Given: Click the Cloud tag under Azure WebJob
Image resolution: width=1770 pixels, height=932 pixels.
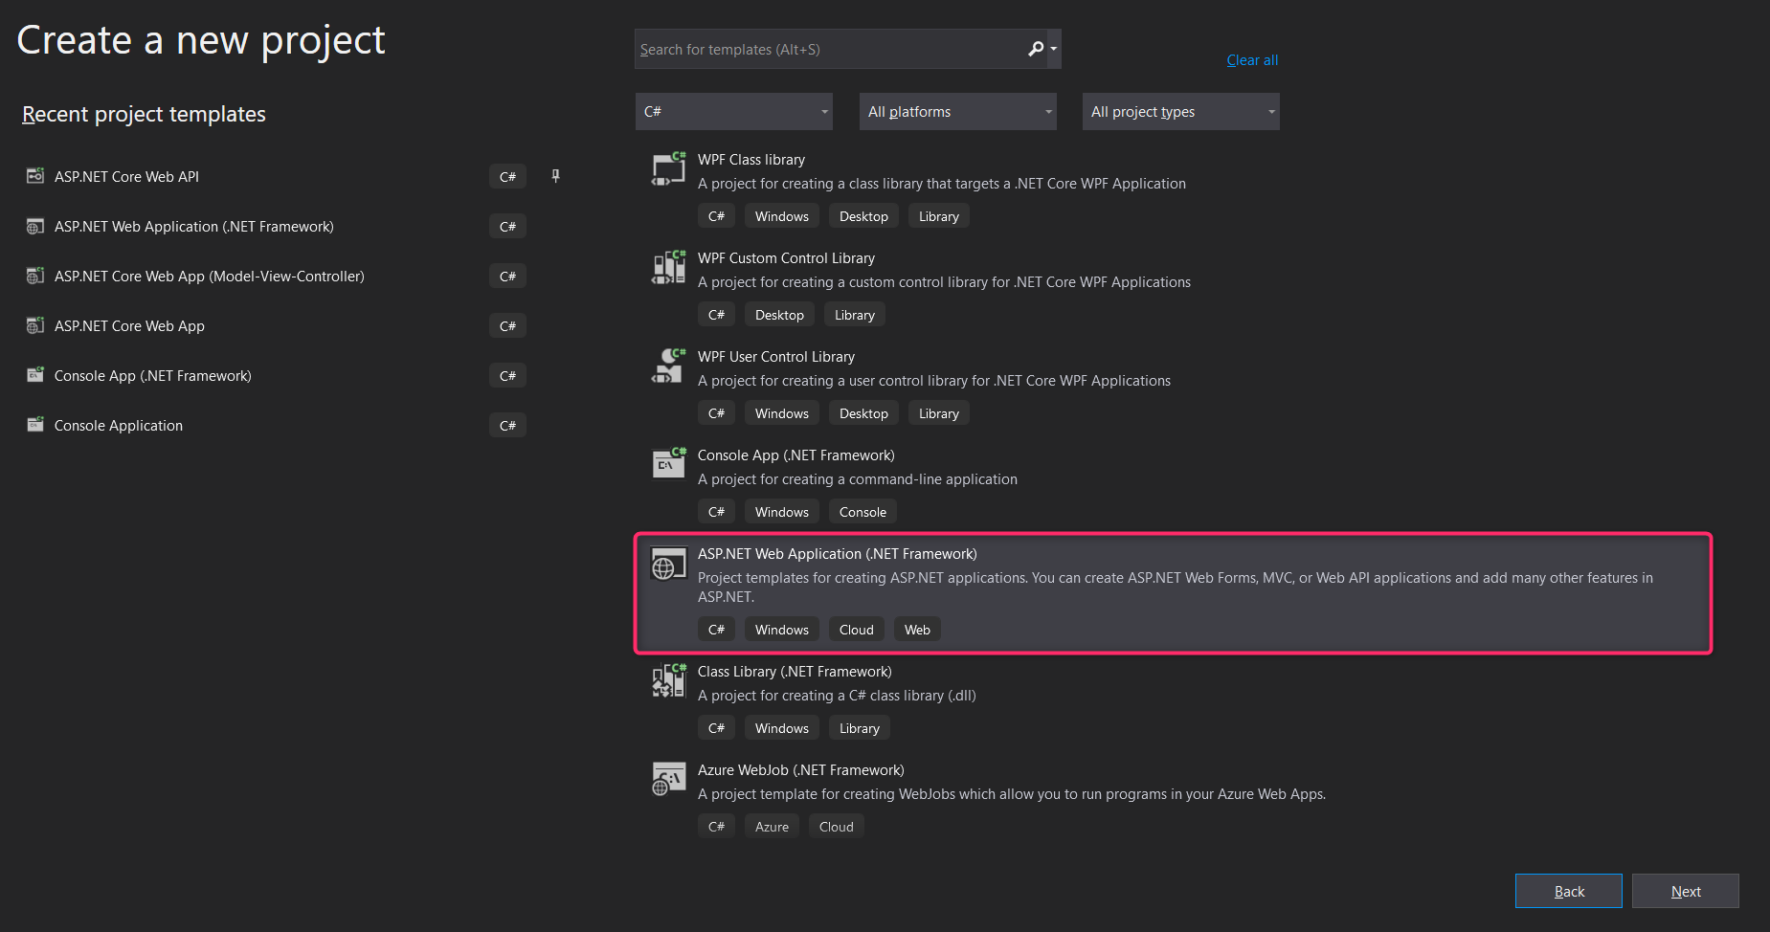Looking at the screenshot, I should 837,827.
